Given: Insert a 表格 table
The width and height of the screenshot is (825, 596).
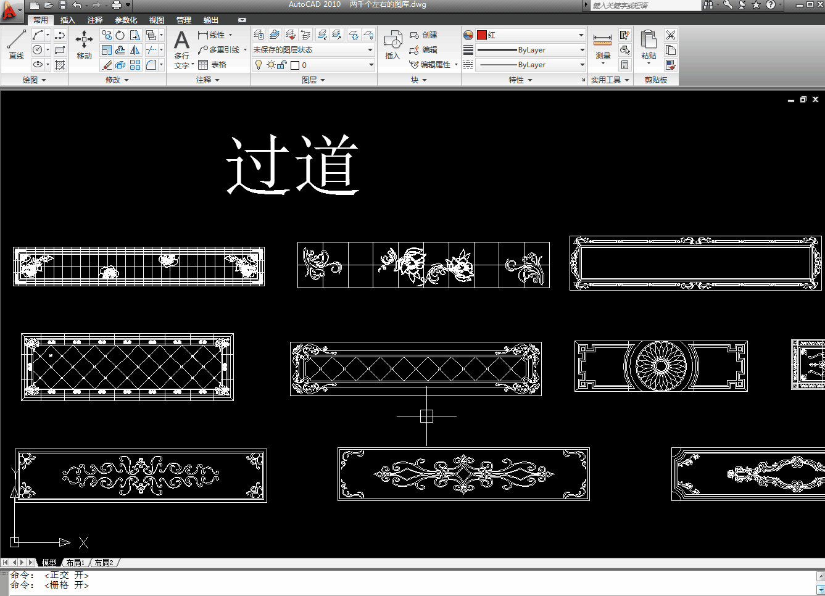Looking at the screenshot, I should click(212, 65).
